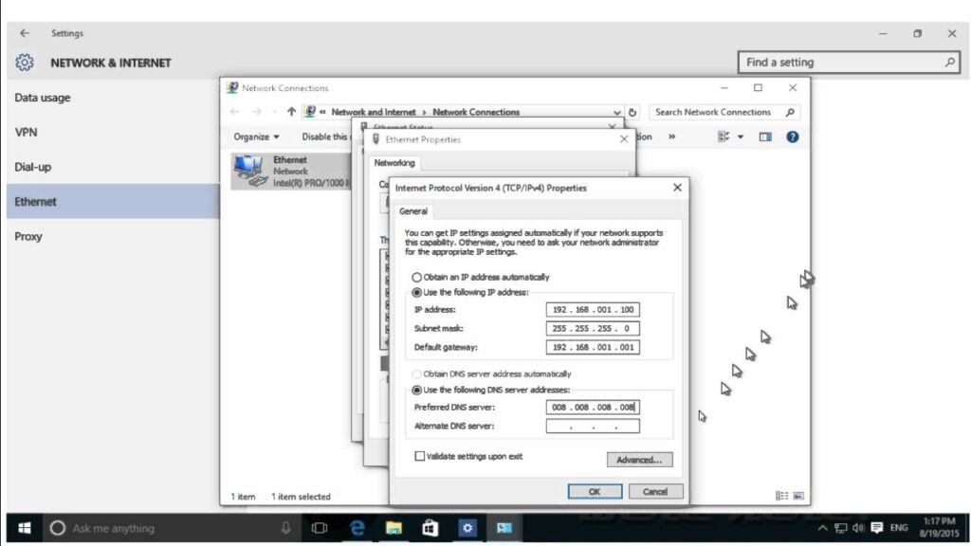Screen dimensions: 971x546
Task: Click the up arrow in Network Connections
Action: click(291, 112)
